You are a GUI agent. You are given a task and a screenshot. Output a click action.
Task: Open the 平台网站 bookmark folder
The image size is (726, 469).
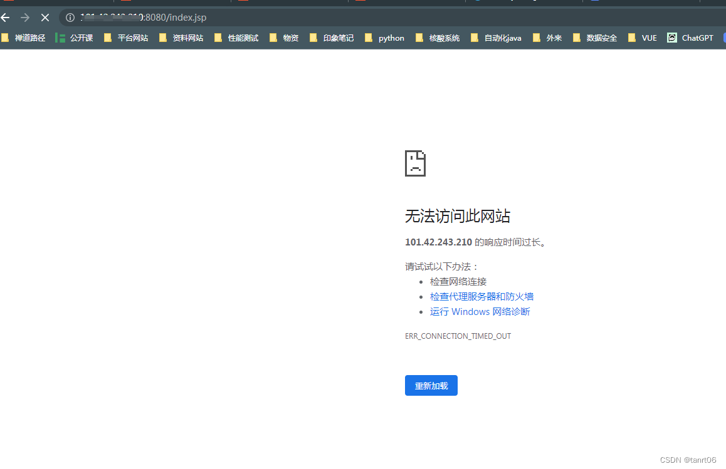(126, 38)
